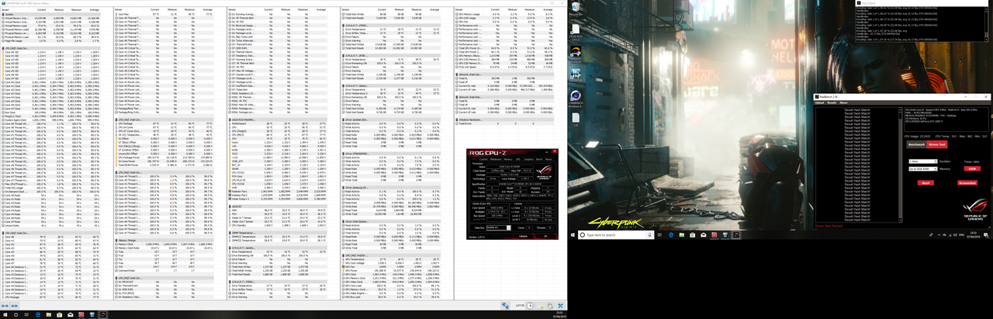The image size is (993, 319).
Task: Select the 'ASUS ROG MAXIMU...' group header in HWiNFO
Action: click(277, 120)
